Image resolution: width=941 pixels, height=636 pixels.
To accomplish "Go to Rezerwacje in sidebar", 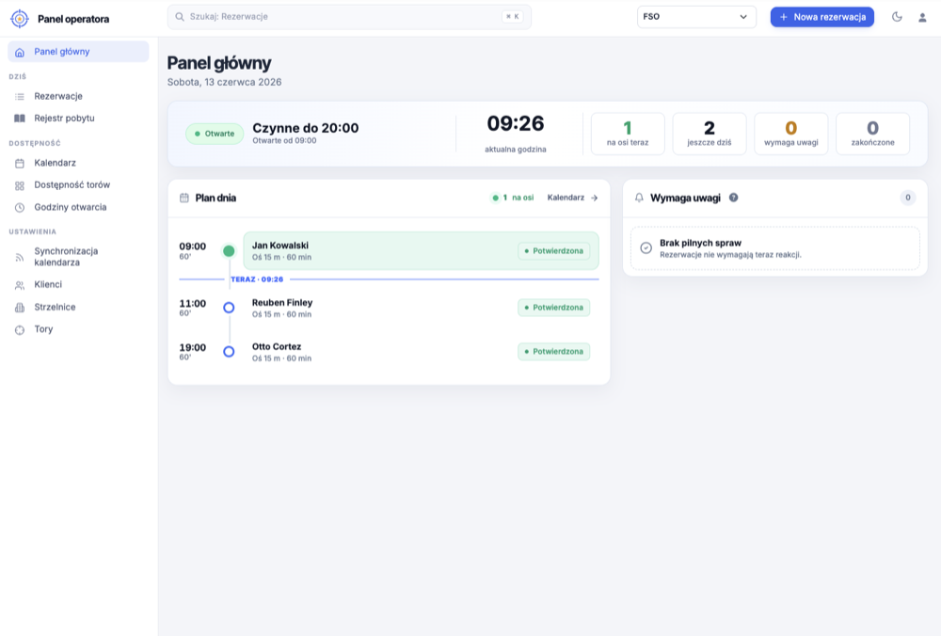I will pyautogui.click(x=78, y=96).
